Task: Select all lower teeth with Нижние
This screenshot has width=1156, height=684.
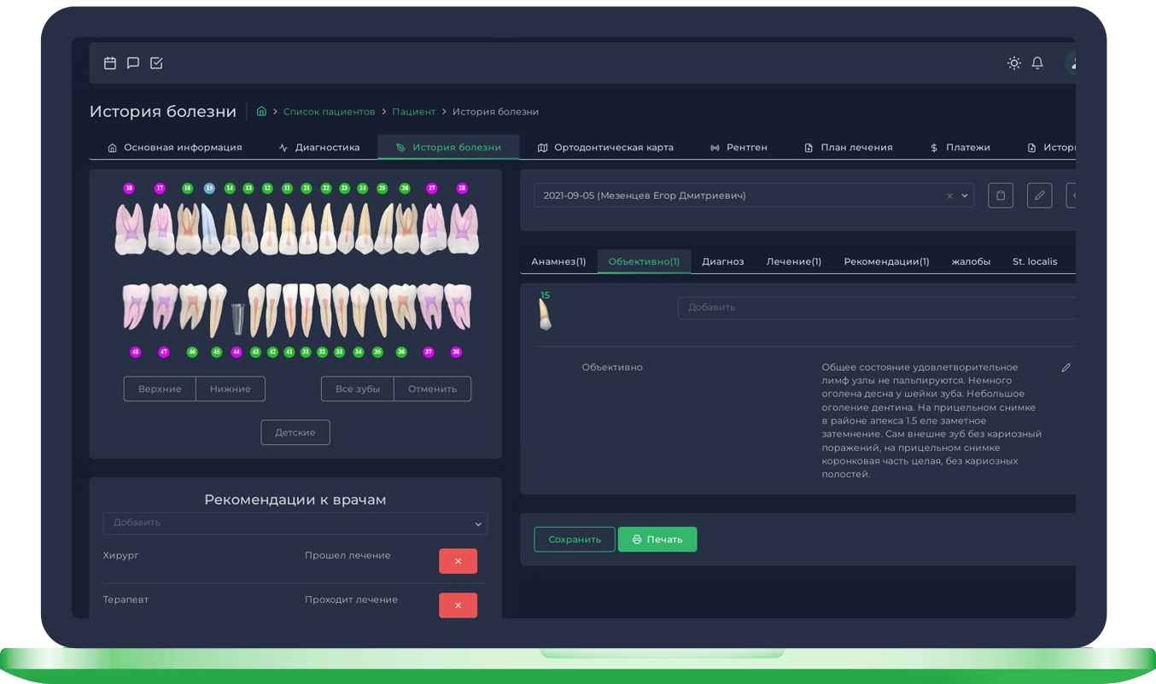Action: tap(231, 389)
